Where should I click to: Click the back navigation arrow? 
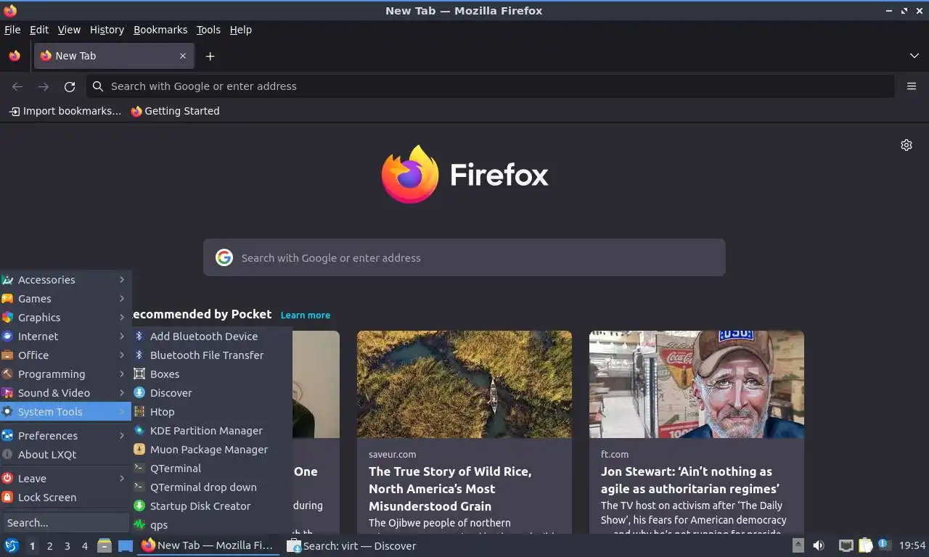17,86
